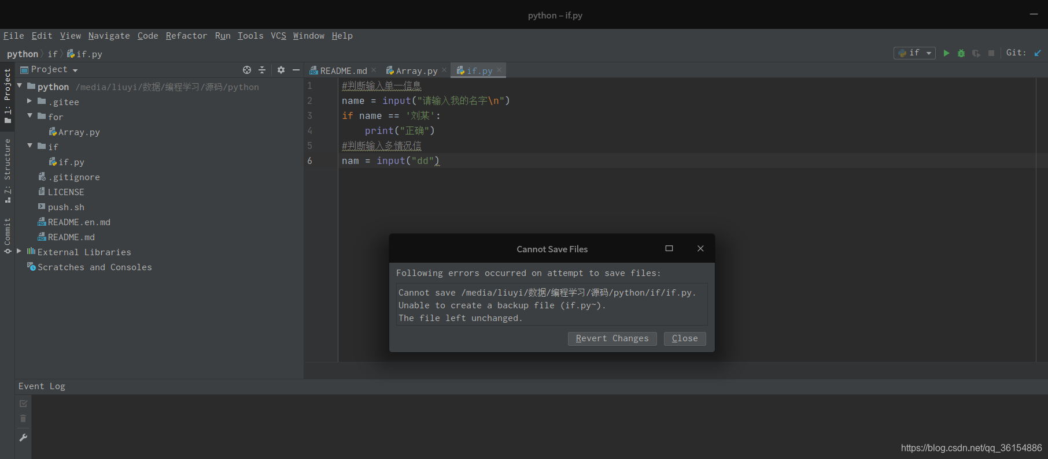This screenshot has height=459, width=1048.
Task: Collapse the 'if' folder
Action: point(29,145)
